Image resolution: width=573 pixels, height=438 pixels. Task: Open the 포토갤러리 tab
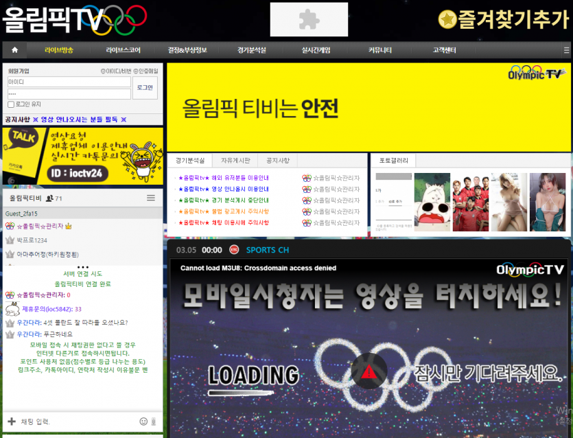coord(394,161)
